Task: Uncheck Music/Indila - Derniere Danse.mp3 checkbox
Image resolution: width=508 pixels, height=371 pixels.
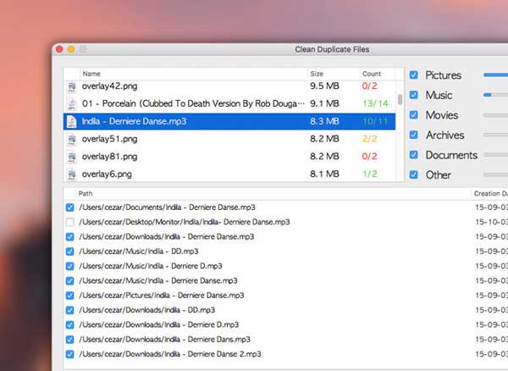Action: [69, 280]
